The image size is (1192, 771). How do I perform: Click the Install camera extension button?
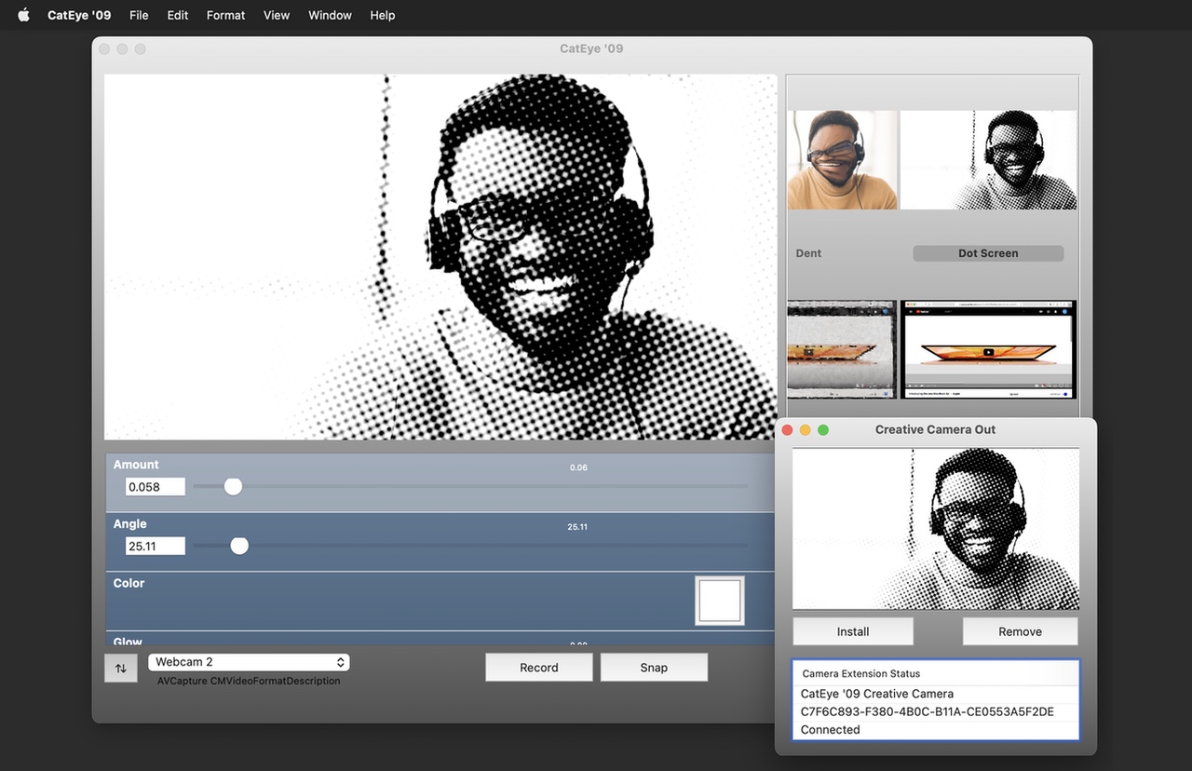(852, 631)
